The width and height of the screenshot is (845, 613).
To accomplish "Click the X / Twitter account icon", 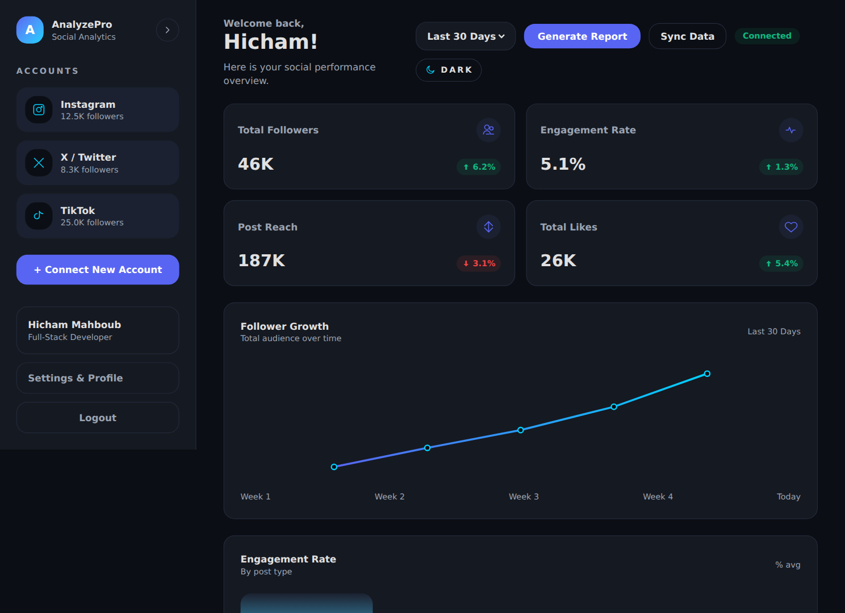I will click(x=39, y=163).
